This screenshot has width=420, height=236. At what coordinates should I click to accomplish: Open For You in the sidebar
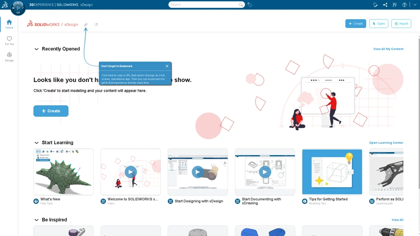click(x=9, y=41)
